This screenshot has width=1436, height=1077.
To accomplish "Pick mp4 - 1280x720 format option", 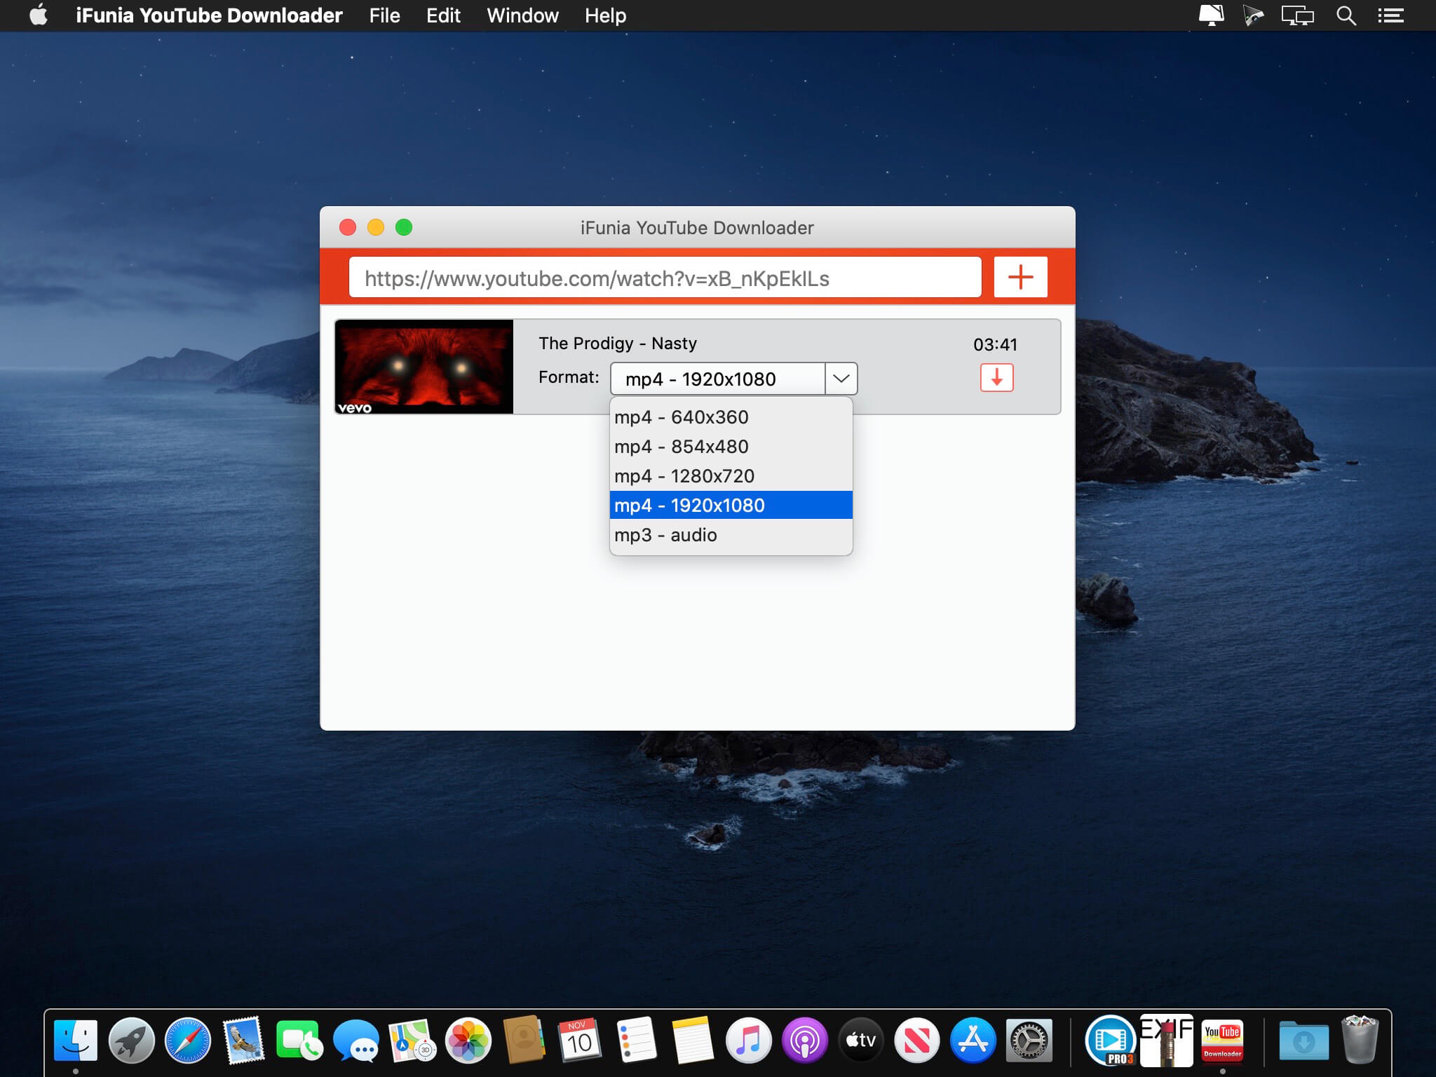I will click(731, 476).
